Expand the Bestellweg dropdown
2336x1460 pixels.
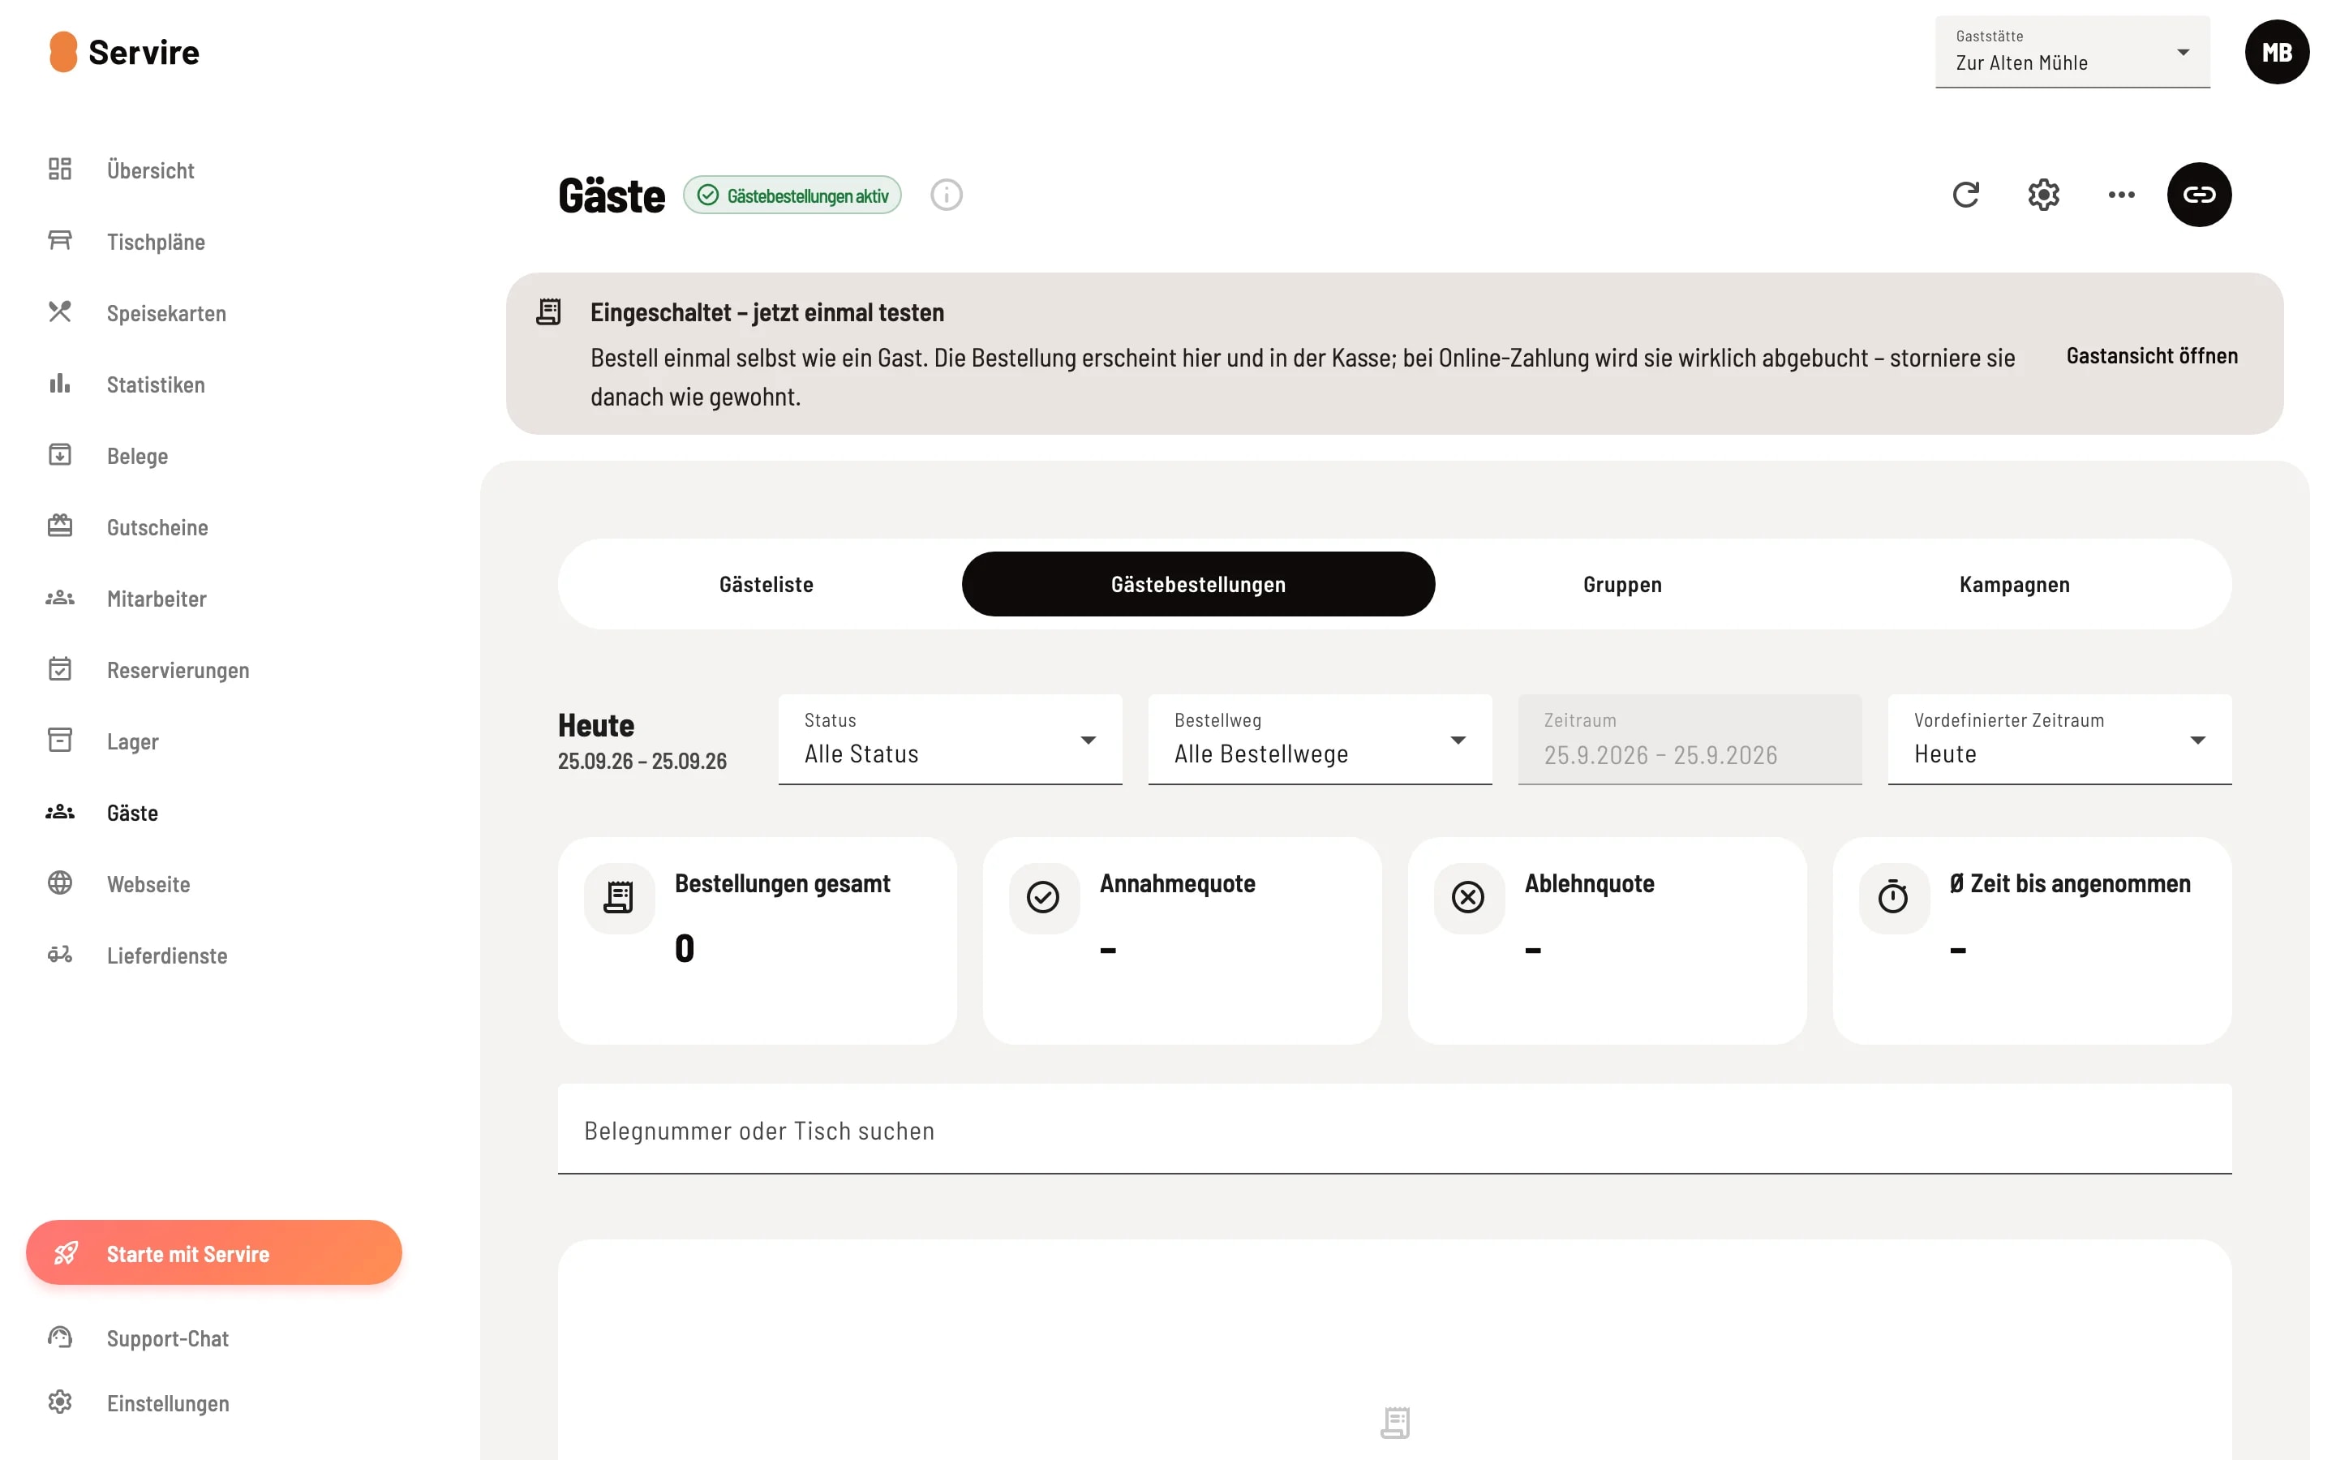click(x=1320, y=740)
